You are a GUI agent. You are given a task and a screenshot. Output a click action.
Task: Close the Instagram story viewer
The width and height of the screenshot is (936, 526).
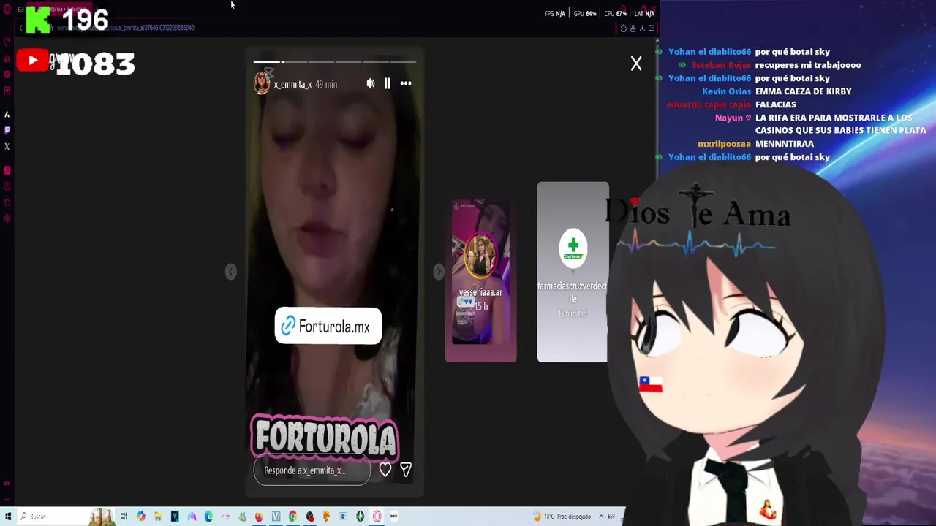[x=636, y=64]
